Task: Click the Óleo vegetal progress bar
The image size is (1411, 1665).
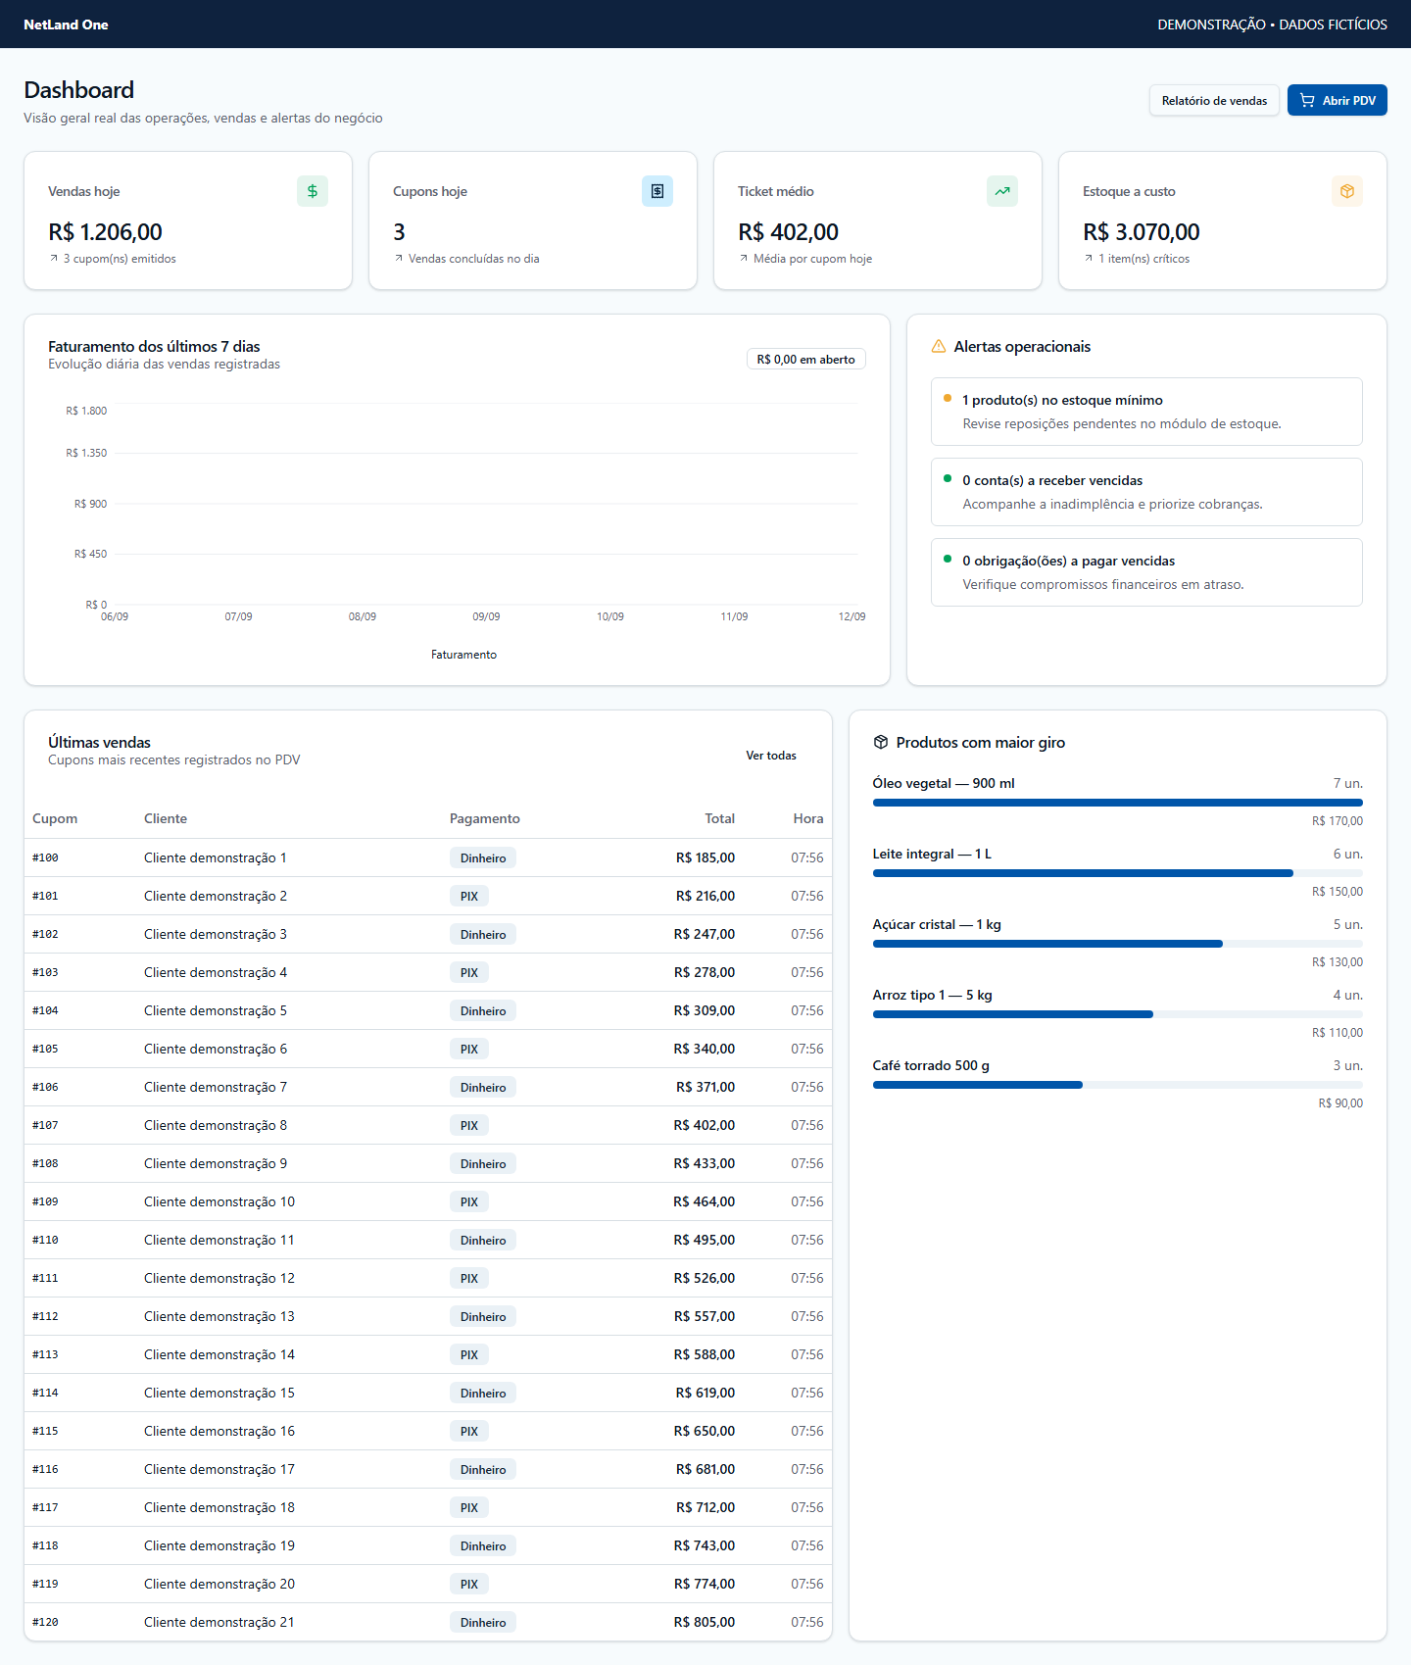Action: [x=1117, y=803]
